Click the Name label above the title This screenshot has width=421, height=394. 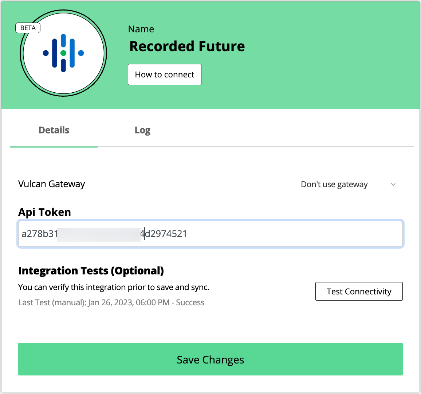tap(141, 29)
